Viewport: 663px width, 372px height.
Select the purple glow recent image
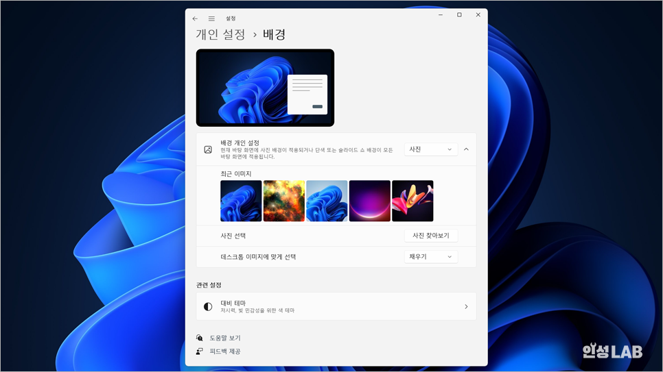coord(369,201)
